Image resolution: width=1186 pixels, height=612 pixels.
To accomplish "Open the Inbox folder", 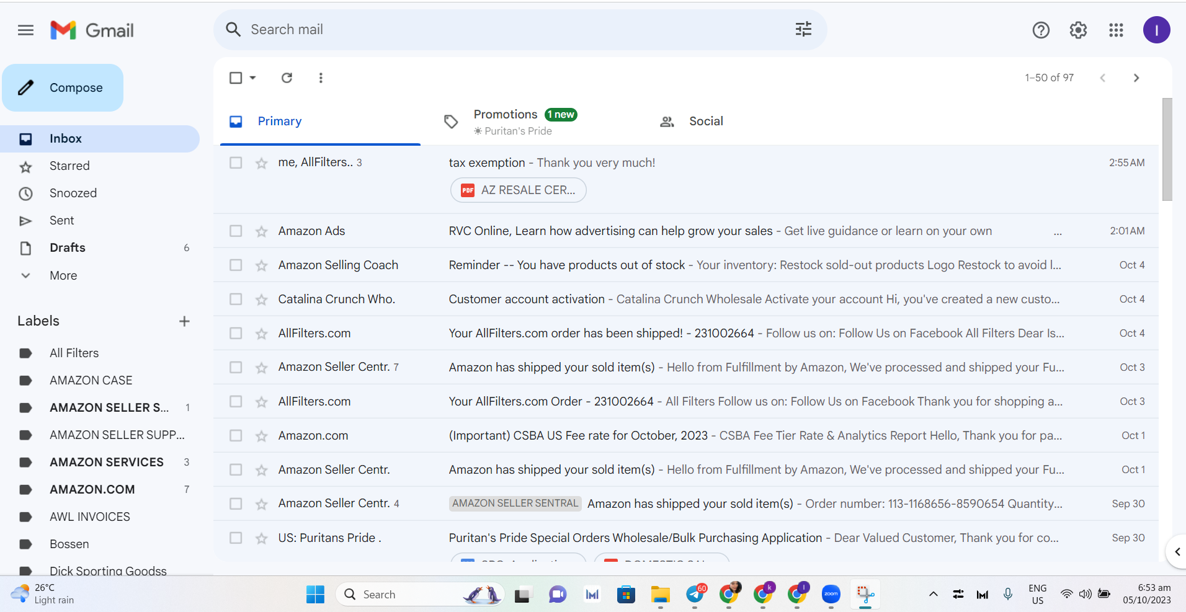I will (x=100, y=139).
